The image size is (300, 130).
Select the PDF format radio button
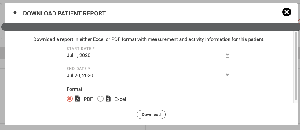[70, 99]
